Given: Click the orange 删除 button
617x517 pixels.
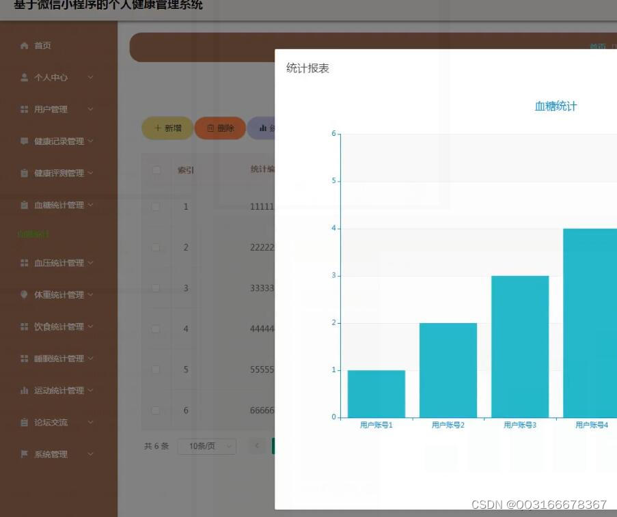Looking at the screenshot, I should pyautogui.click(x=220, y=128).
